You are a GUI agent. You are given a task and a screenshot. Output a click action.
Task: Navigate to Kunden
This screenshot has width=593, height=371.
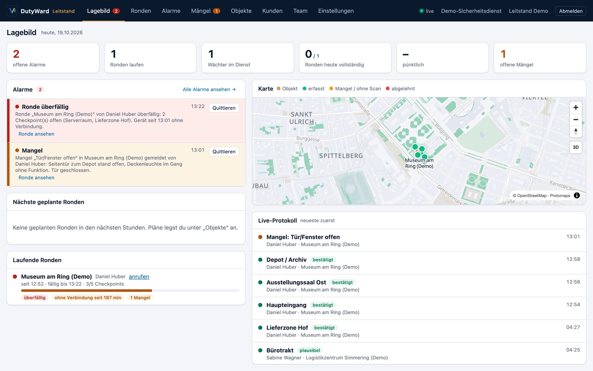[272, 11]
